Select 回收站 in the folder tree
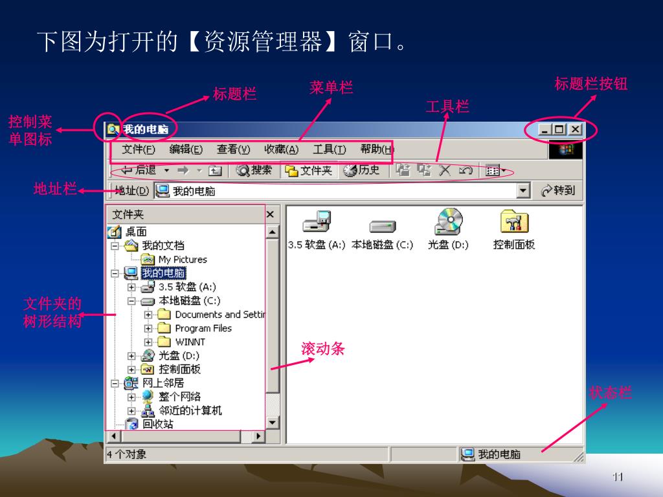 [157, 424]
